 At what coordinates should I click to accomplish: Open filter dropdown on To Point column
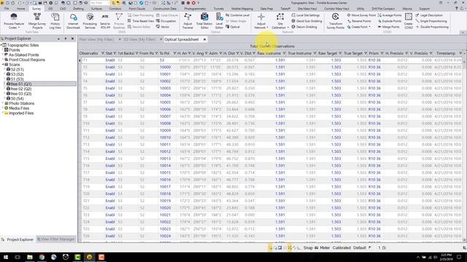point(174,53)
